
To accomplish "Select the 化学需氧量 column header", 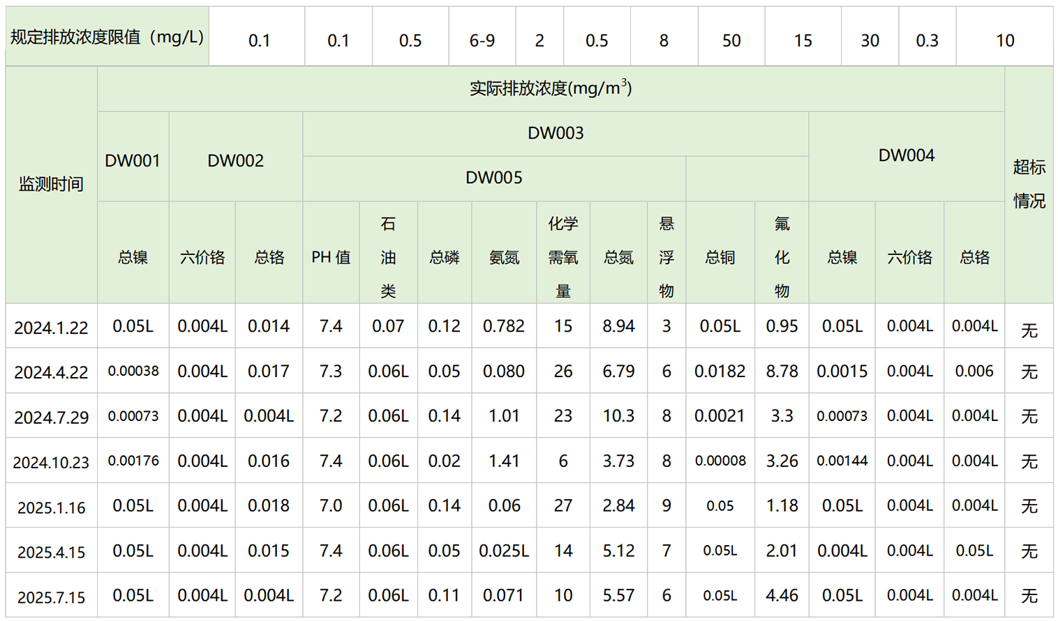I will coord(562,257).
